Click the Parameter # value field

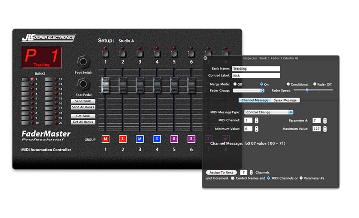coord(317,121)
